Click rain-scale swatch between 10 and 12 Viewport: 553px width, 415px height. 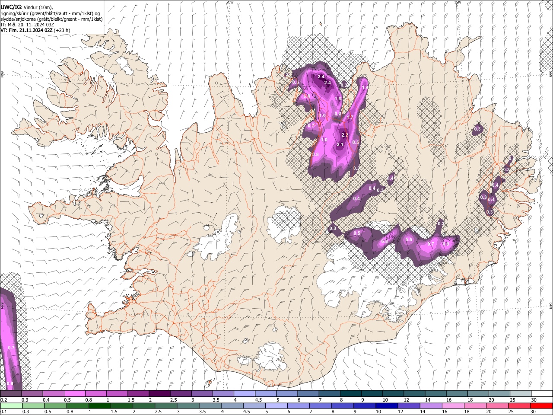pos(388,405)
